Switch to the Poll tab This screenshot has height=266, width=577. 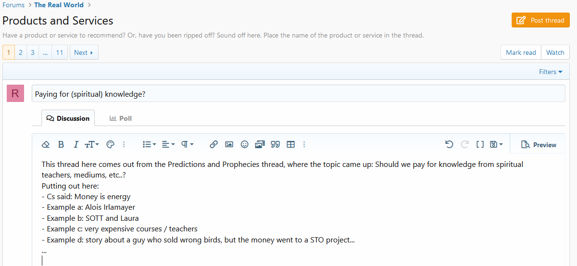pyautogui.click(x=120, y=118)
